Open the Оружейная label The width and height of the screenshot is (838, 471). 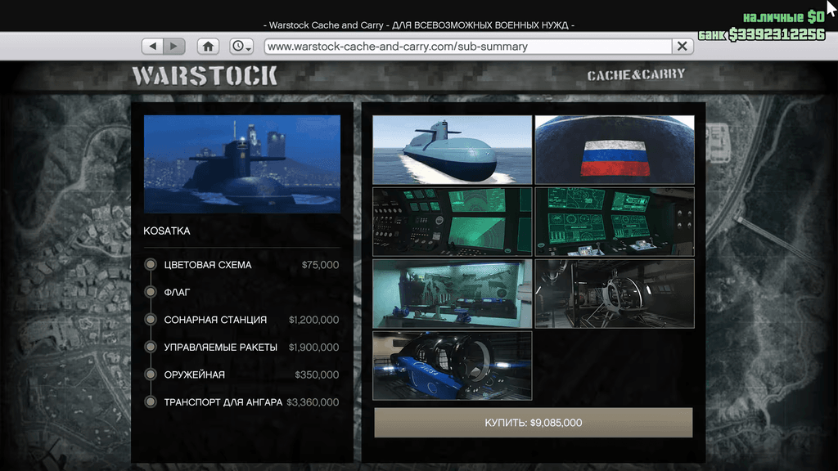coord(195,375)
